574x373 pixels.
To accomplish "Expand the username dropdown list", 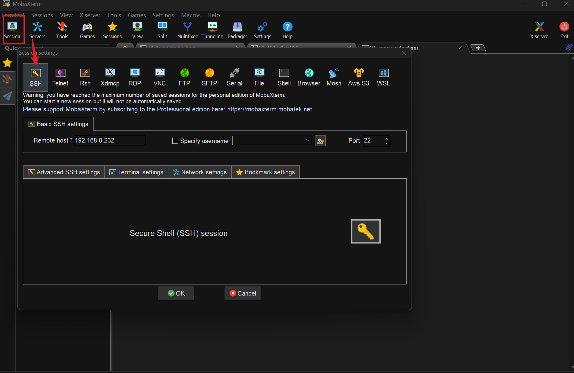I will [x=307, y=141].
